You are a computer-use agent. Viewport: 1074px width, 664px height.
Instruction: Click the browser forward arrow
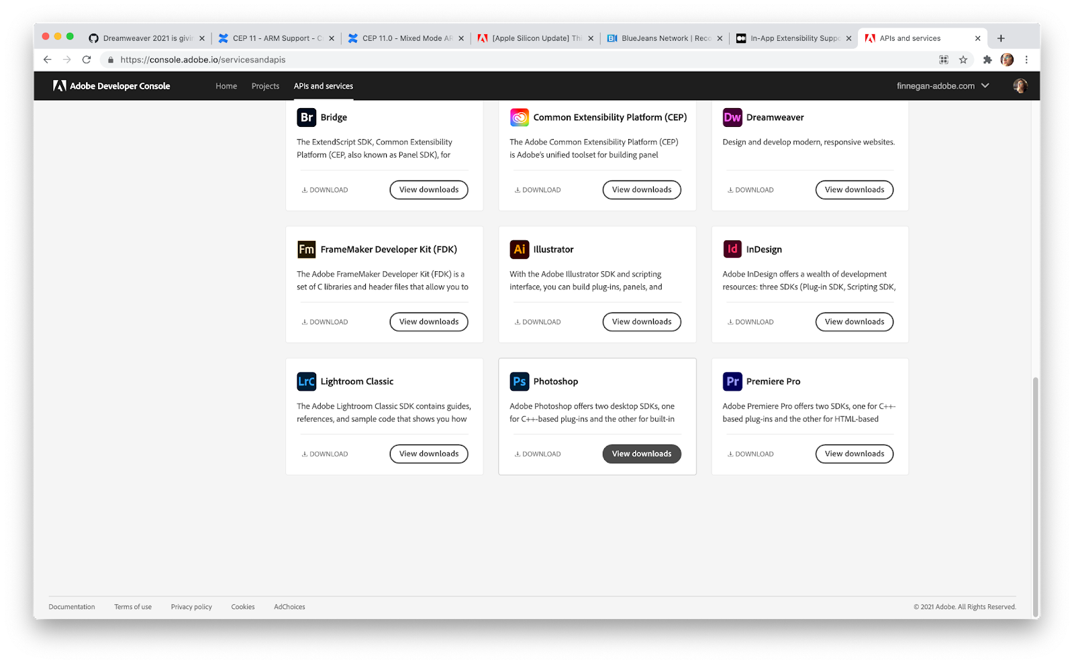point(66,60)
